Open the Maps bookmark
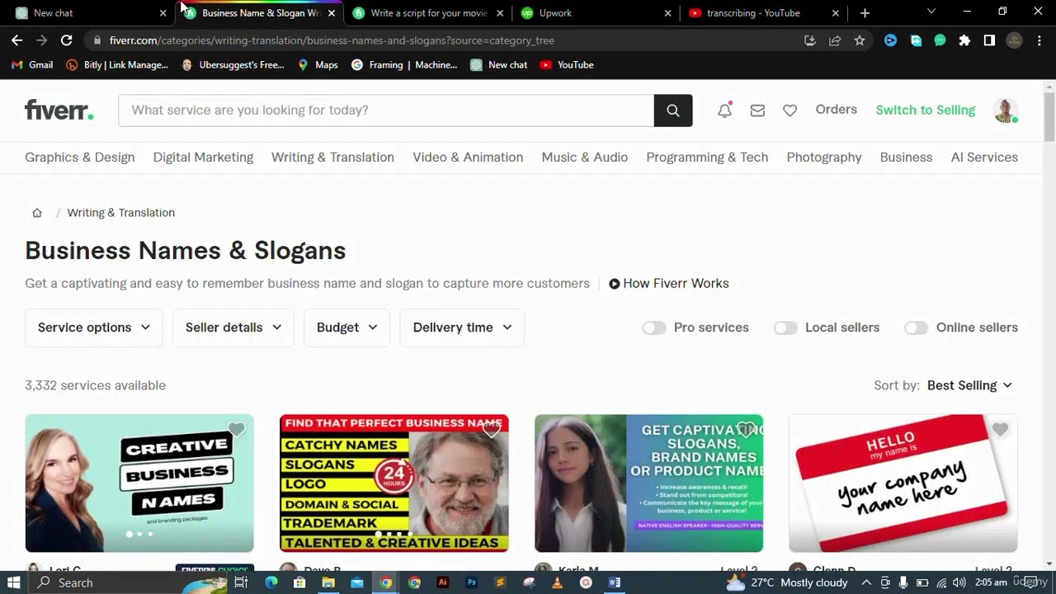 pyautogui.click(x=318, y=65)
